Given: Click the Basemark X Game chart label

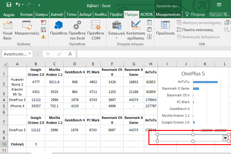Looking at the screenshot, I should coord(176,88).
